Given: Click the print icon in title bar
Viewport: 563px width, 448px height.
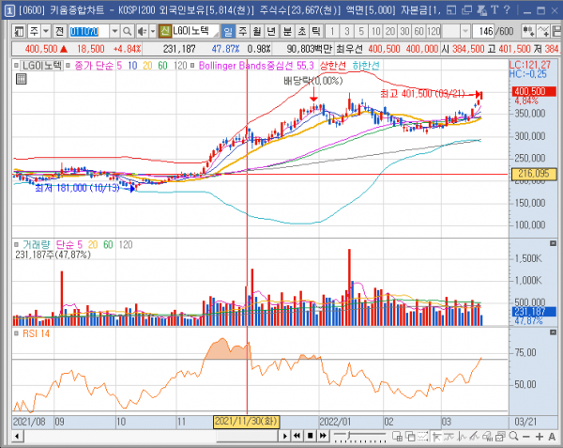Looking at the screenshot, I should pyautogui.click(x=482, y=10).
